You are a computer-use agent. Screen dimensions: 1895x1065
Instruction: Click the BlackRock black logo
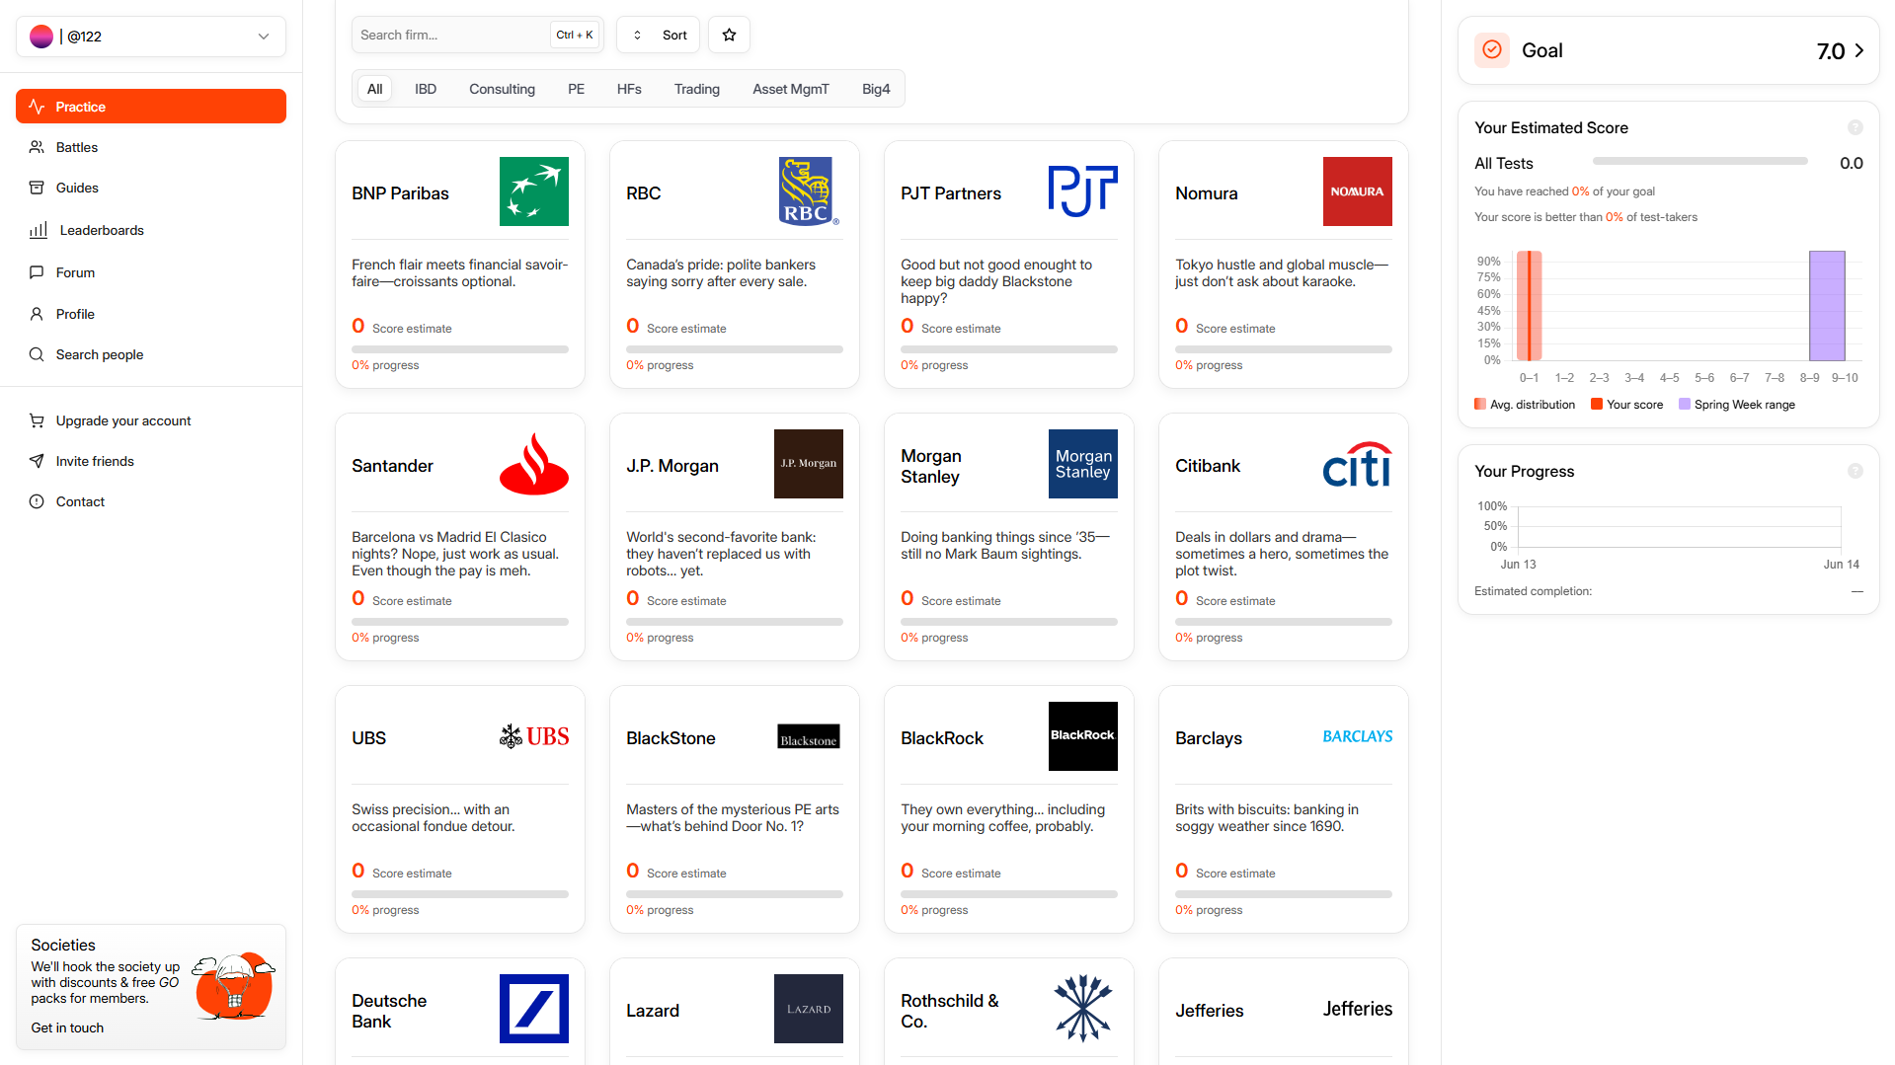pyautogui.click(x=1083, y=736)
